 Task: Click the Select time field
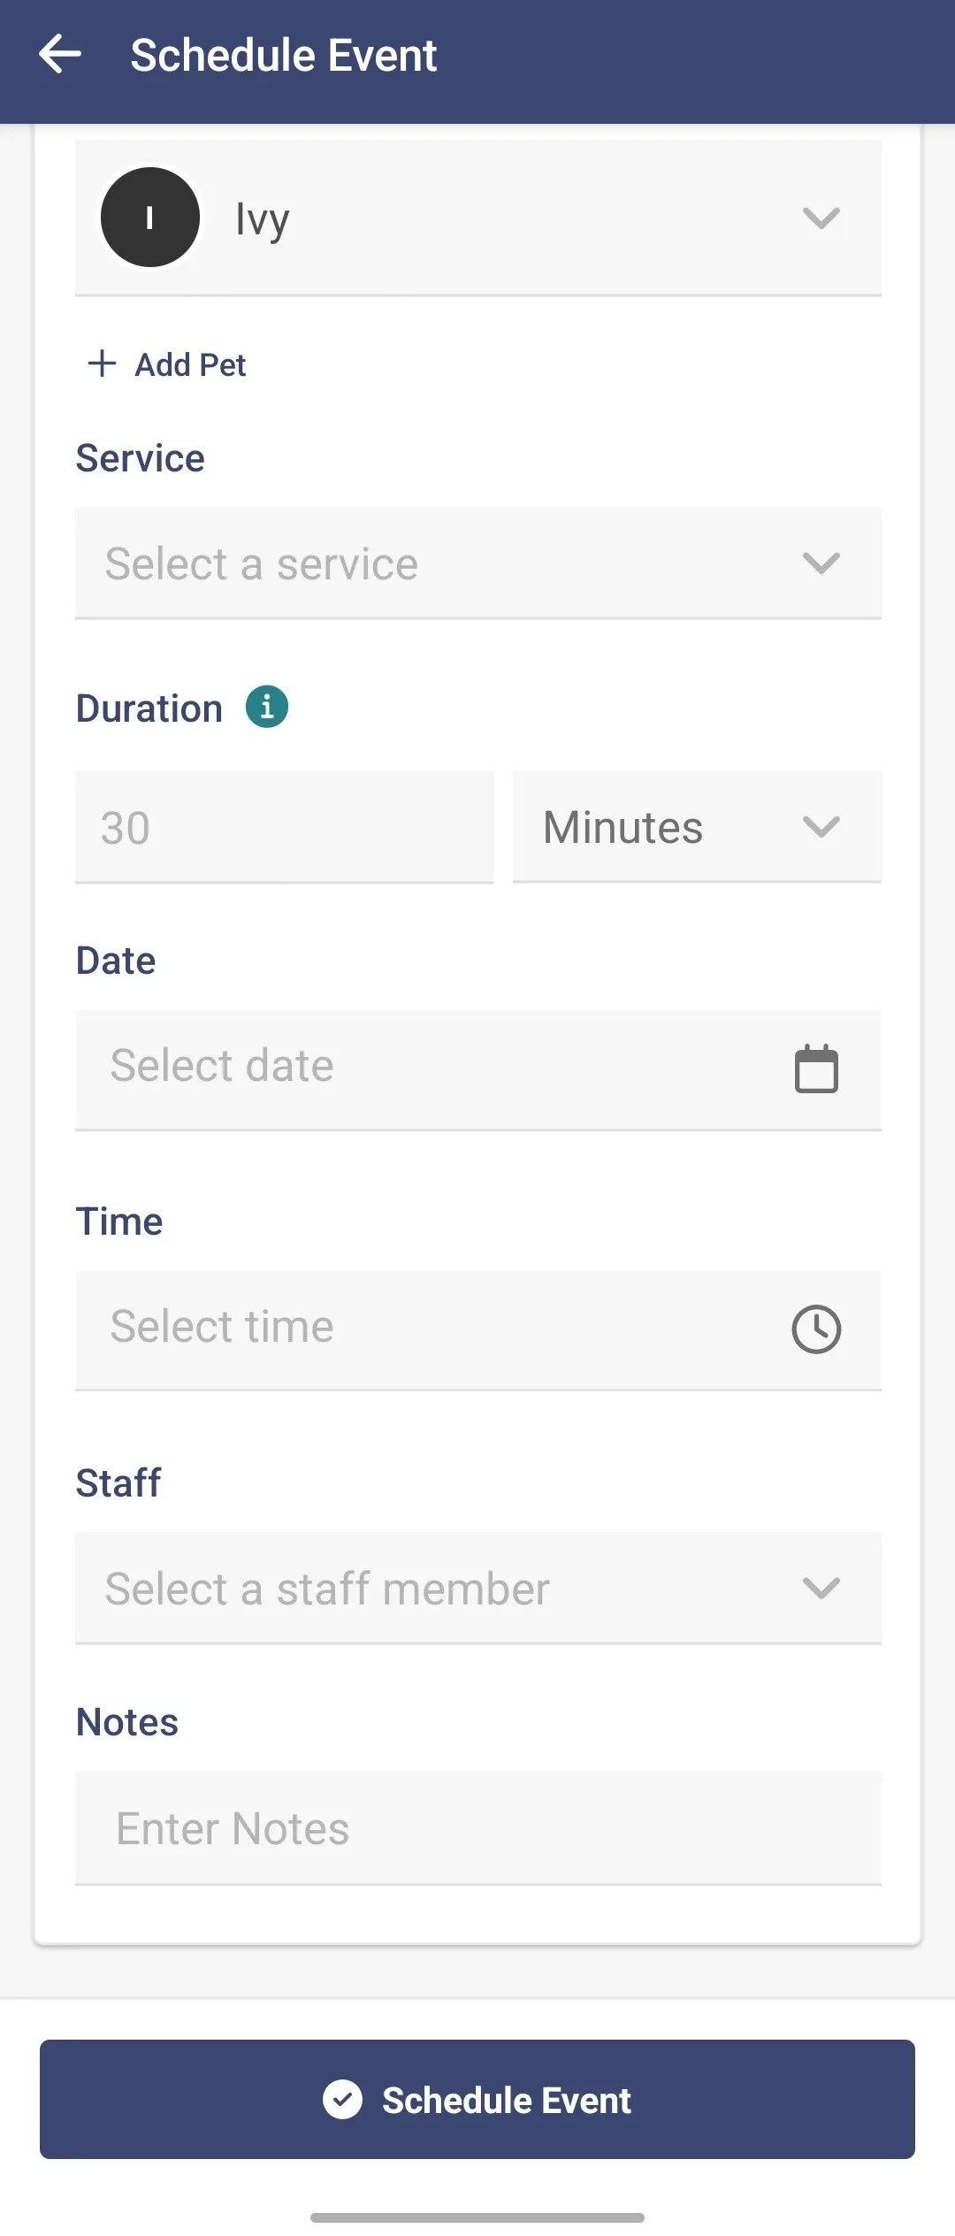pyautogui.click(x=478, y=1330)
